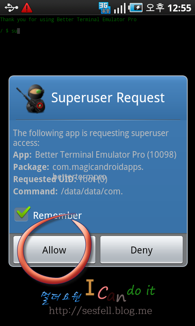The width and height of the screenshot is (195, 326).
Task: Tap the Requested UID root line
Action: (x=60, y=179)
